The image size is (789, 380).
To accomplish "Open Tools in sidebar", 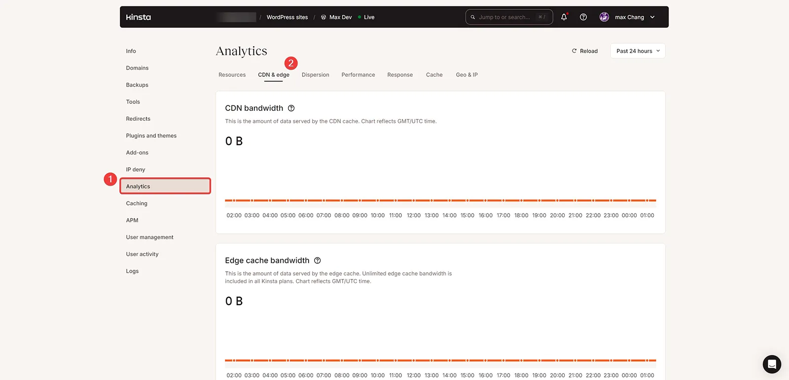I will click(x=133, y=102).
